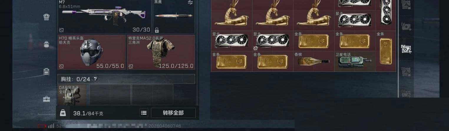Switch to the highlighted IV storage box tab
This screenshot has height=131, width=449.
[x=406, y=49]
